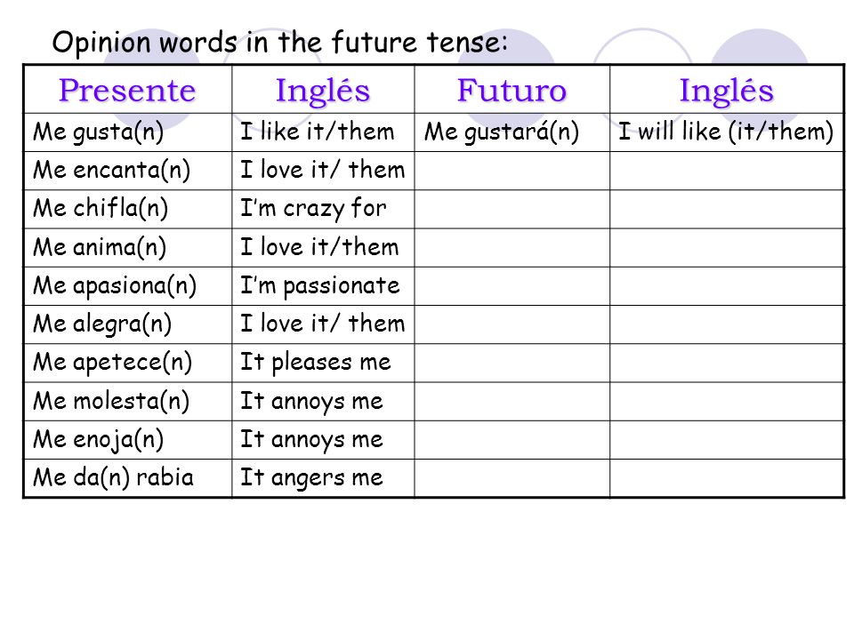Click the 'I will like (it/them)' cell
Image resolution: width=854 pixels, height=640 pixels.
coord(727,132)
